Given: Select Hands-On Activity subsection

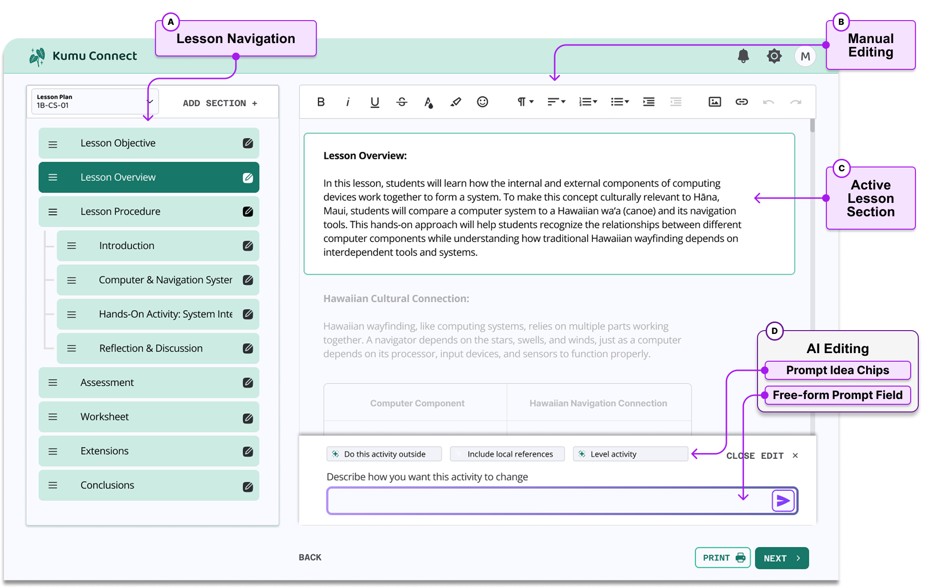Looking at the screenshot, I should (x=158, y=314).
